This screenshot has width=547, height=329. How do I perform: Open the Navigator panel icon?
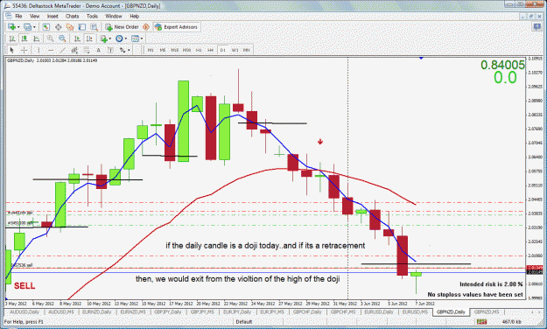70,27
